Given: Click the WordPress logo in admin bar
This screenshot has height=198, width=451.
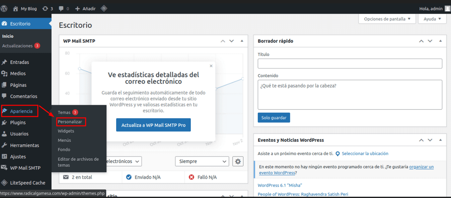Looking at the screenshot, I should tap(4, 9).
